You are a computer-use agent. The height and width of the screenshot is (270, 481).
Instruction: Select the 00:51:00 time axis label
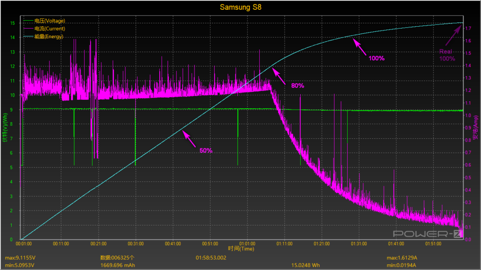[x=210, y=244]
